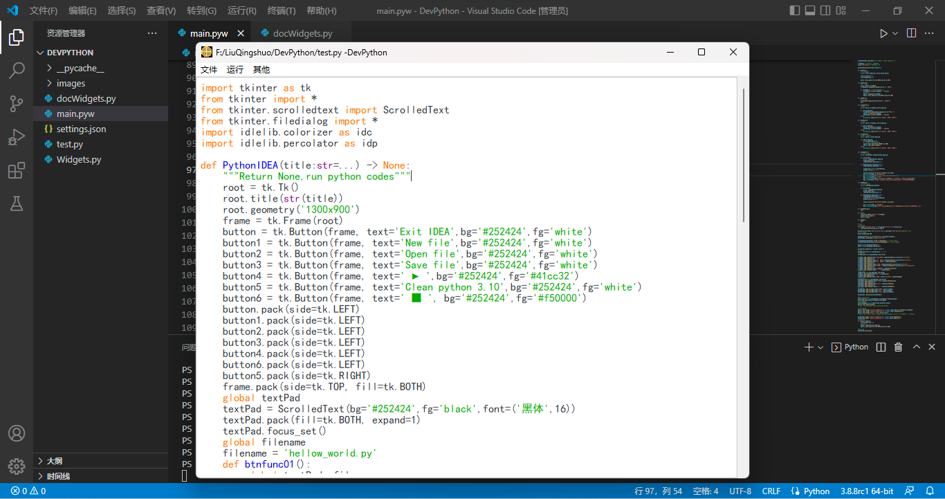Open the Source Control view
The image size is (945, 499).
(17, 104)
